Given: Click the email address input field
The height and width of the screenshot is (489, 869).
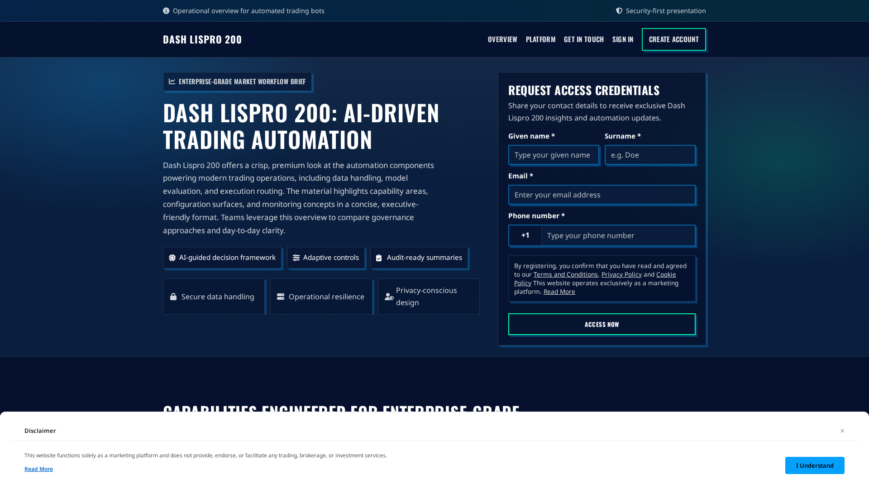Looking at the screenshot, I should tap(602, 195).
